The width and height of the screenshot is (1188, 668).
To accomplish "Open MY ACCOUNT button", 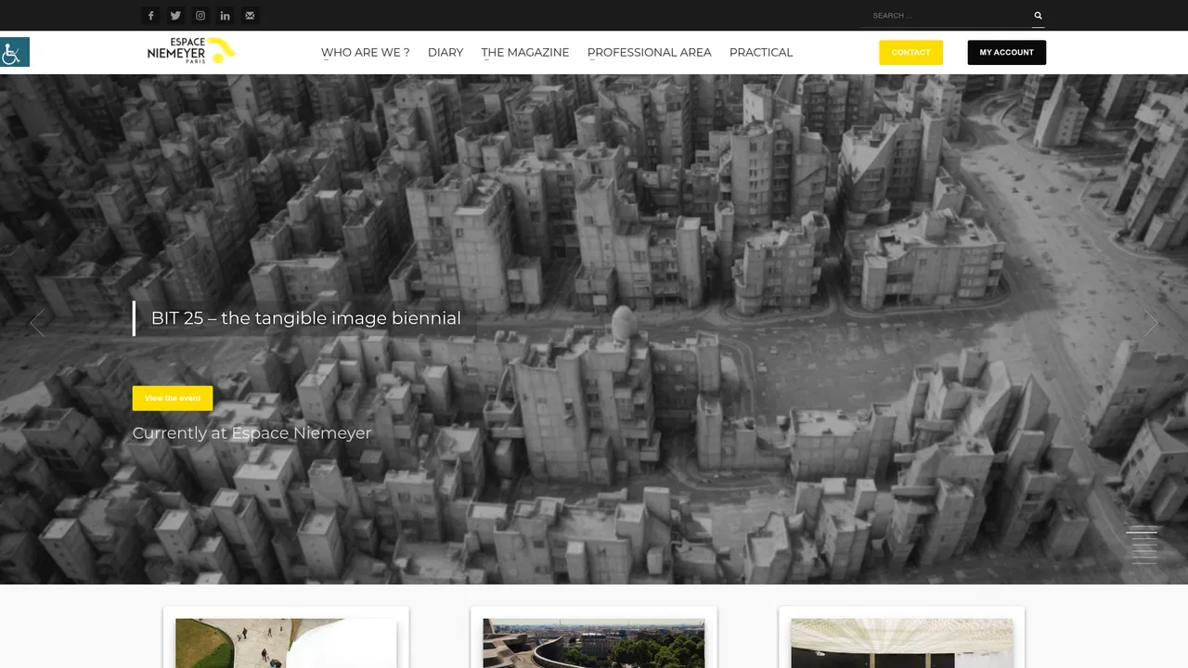I will click(1007, 53).
